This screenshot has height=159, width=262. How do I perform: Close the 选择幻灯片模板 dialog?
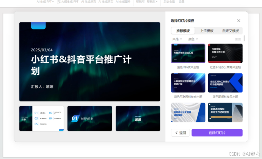(x=239, y=20)
